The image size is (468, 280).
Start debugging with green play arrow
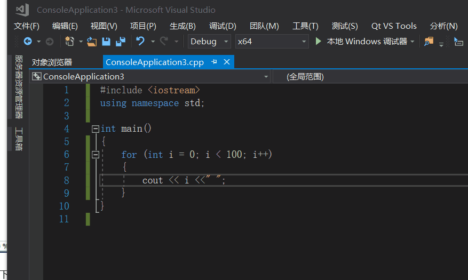tap(318, 41)
